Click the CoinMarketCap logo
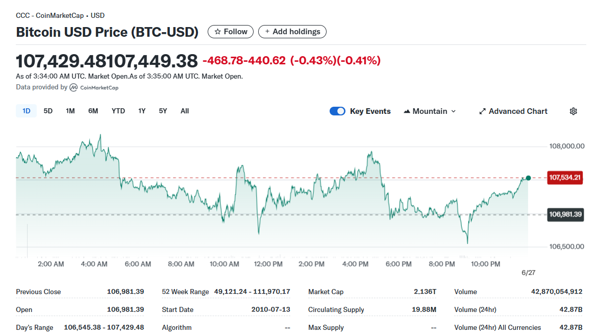The height and width of the screenshot is (336, 597). pos(94,88)
